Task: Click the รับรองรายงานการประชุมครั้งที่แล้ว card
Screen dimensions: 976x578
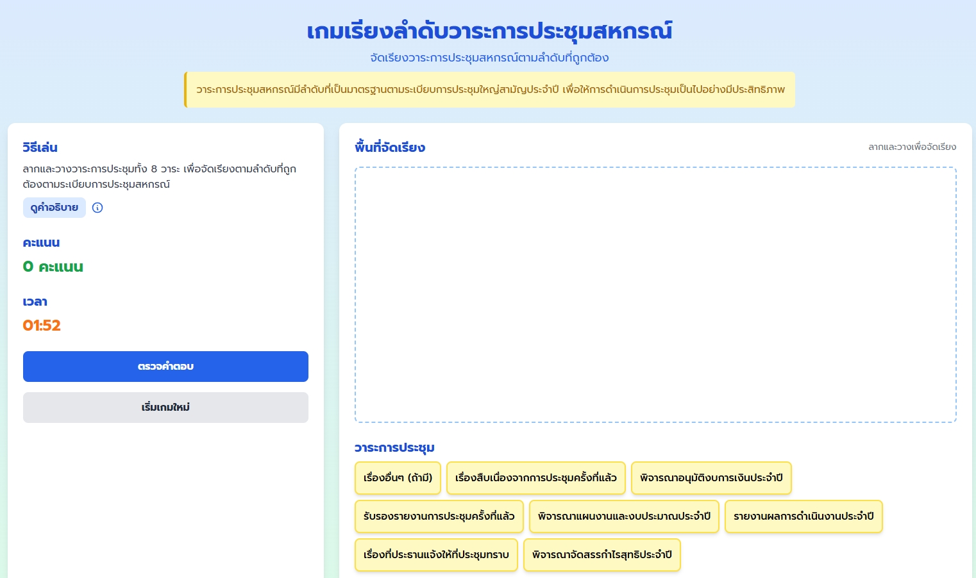Action: click(x=439, y=516)
